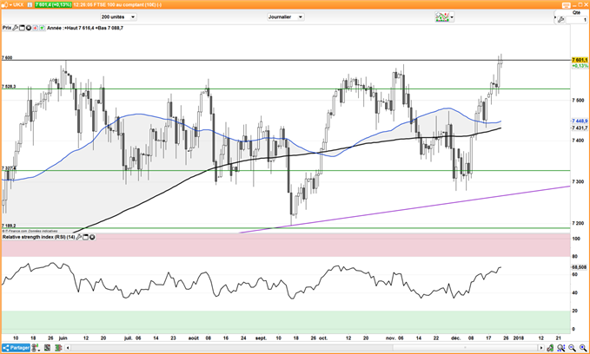
Task: Click the green arrow icon near Prix
Action: click(x=42, y=28)
